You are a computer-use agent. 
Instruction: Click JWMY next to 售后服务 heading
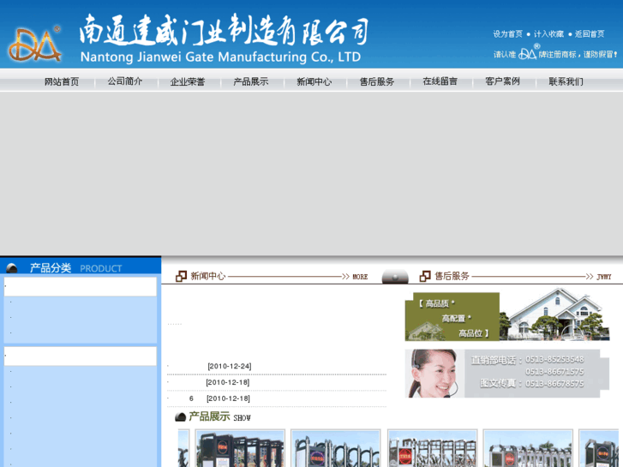[x=603, y=277]
